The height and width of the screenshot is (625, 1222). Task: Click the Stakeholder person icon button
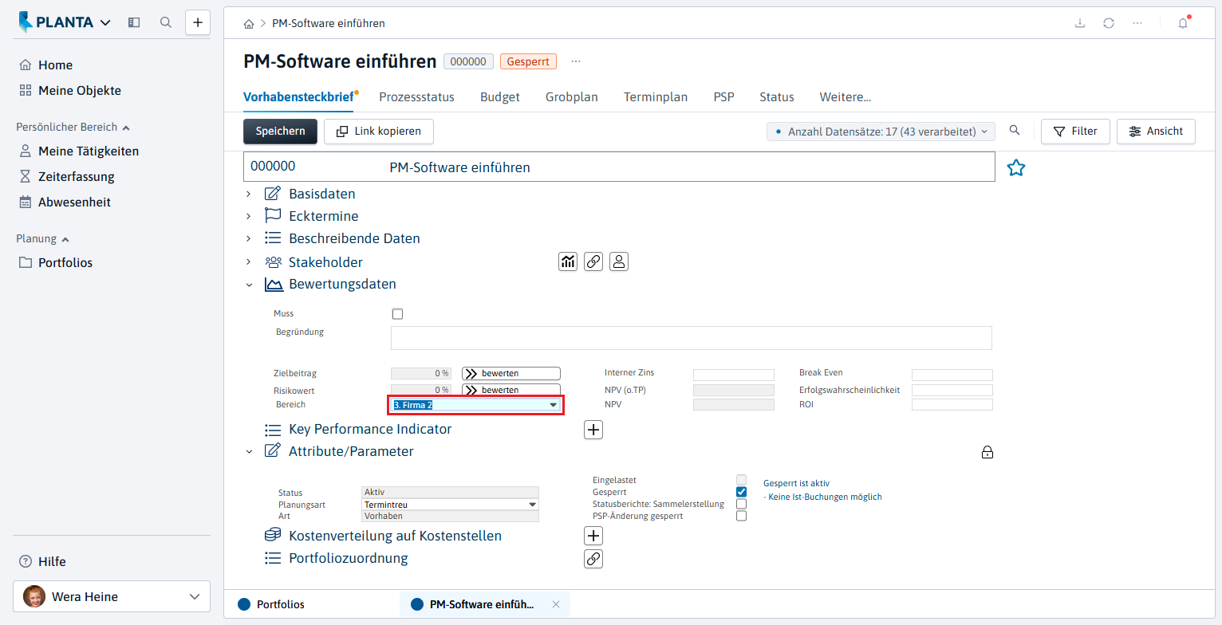[619, 261]
